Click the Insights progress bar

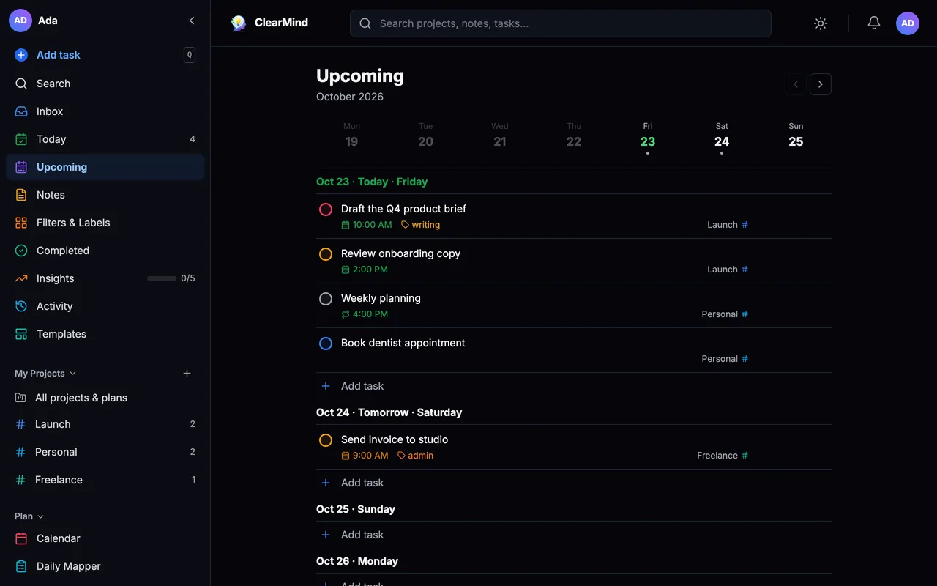click(162, 278)
